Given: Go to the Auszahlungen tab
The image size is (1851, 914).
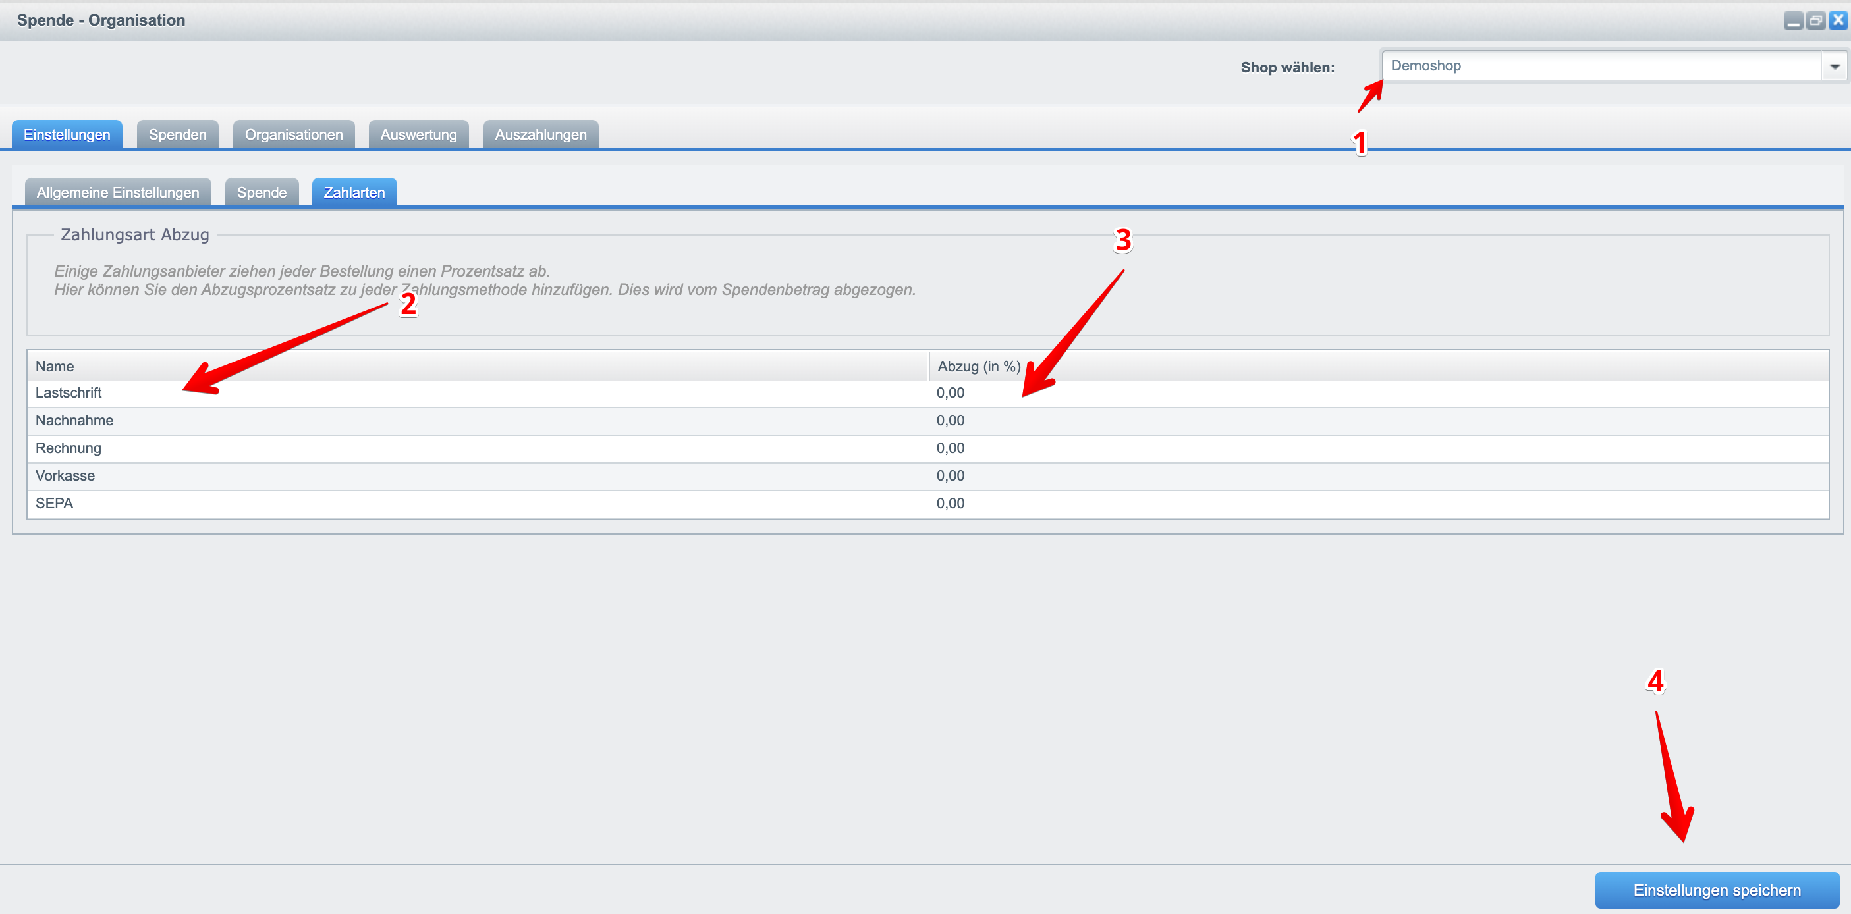Looking at the screenshot, I should click(540, 134).
